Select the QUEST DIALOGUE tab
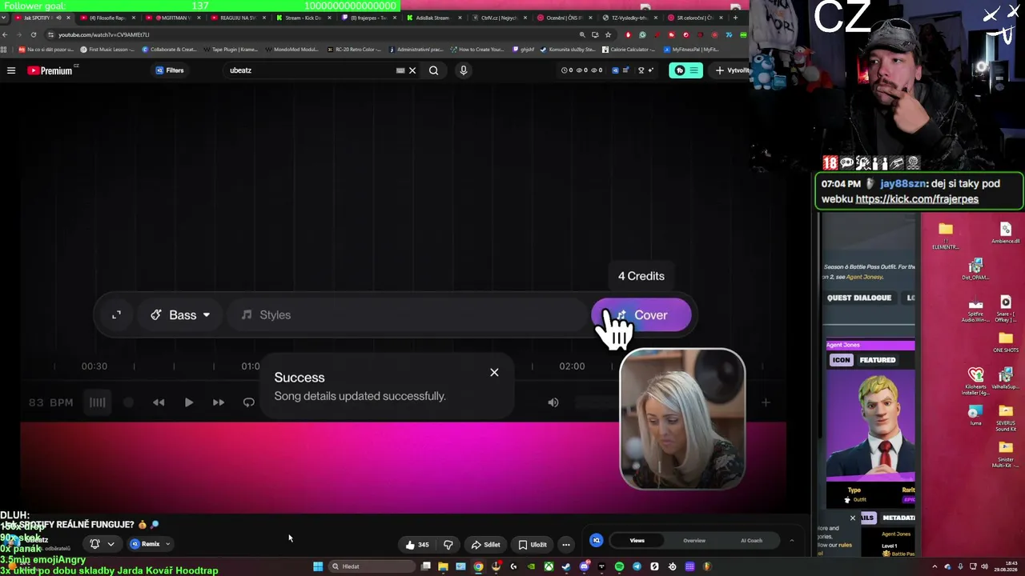Screen dimensions: 1025x576 pos(859,298)
